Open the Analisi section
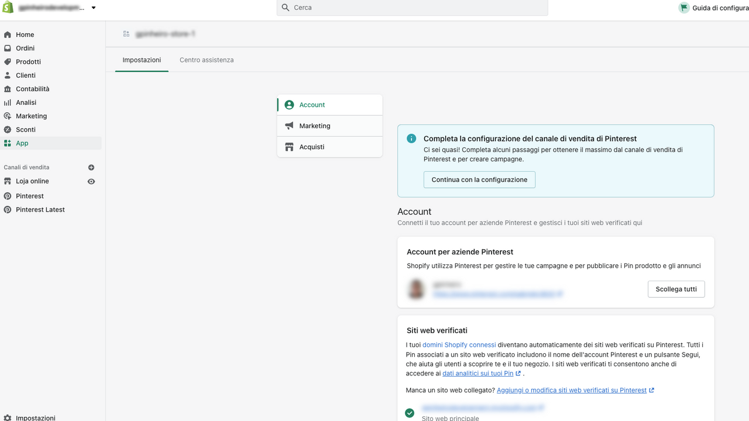The width and height of the screenshot is (749, 421). (x=26, y=102)
